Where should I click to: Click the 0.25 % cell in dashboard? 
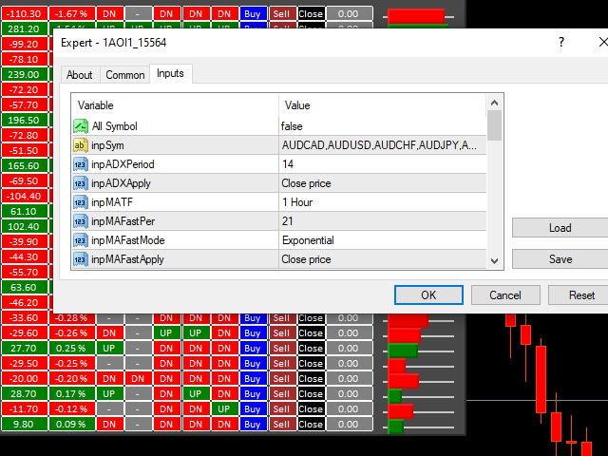click(x=71, y=349)
